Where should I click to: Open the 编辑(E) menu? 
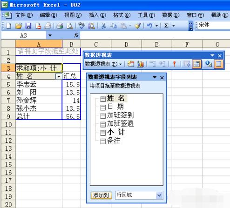(x=48, y=15)
